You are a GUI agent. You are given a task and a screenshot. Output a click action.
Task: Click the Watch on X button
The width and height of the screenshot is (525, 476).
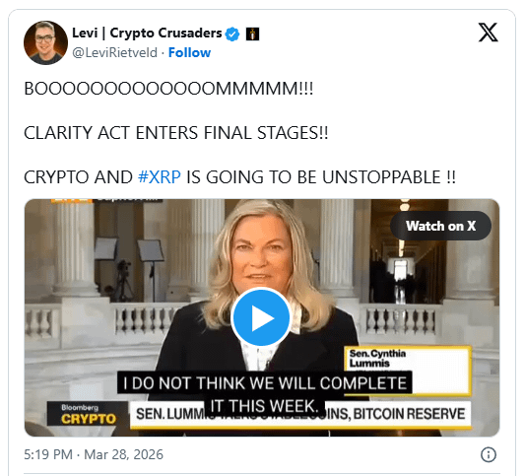[440, 226]
